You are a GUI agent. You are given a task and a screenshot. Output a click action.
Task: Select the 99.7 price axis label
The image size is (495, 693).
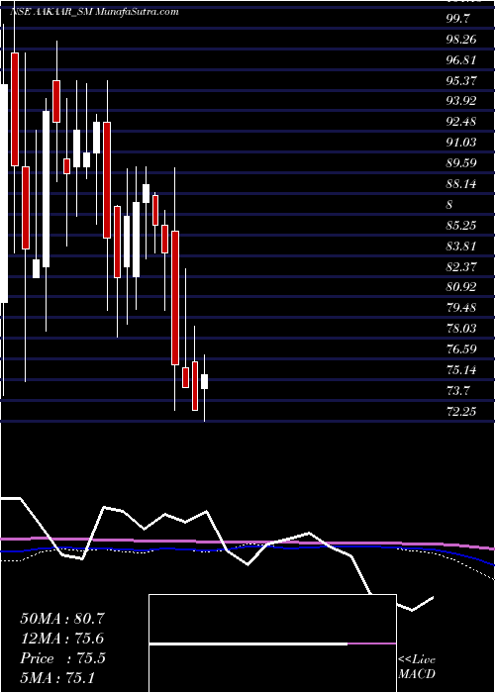(458, 19)
